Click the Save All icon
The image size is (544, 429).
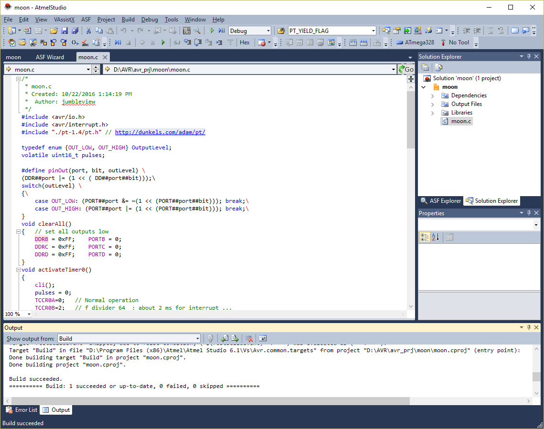(x=75, y=31)
